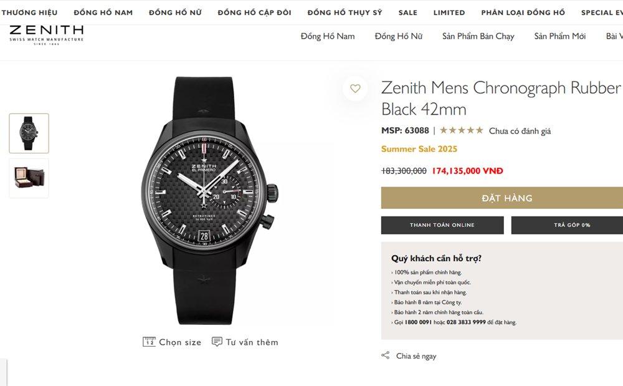Viewport: 623px width, 386px height.
Task: Click the five-star rating icons
Action: coord(461,130)
